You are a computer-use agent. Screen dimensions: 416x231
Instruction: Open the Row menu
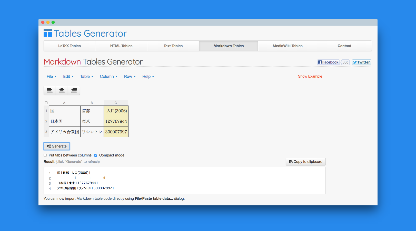pos(130,76)
